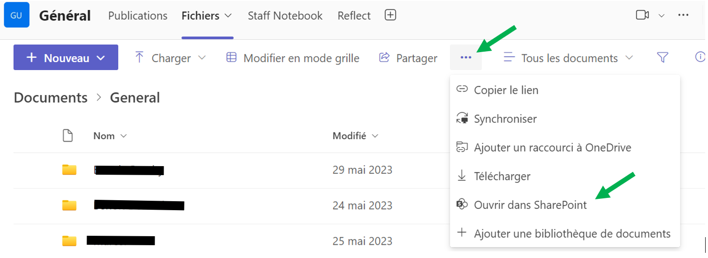Start a meeting with video camera icon

[642, 15]
